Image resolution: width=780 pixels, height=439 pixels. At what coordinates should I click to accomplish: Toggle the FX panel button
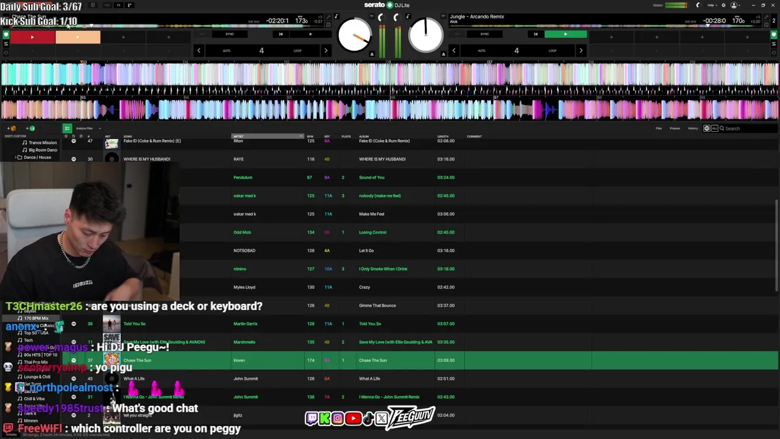pyautogui.click(x=118, y=5)
